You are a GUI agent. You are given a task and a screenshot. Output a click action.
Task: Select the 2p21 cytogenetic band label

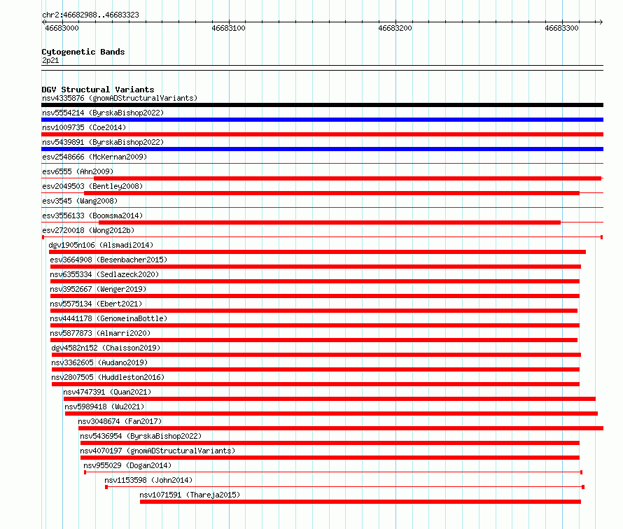50,60
